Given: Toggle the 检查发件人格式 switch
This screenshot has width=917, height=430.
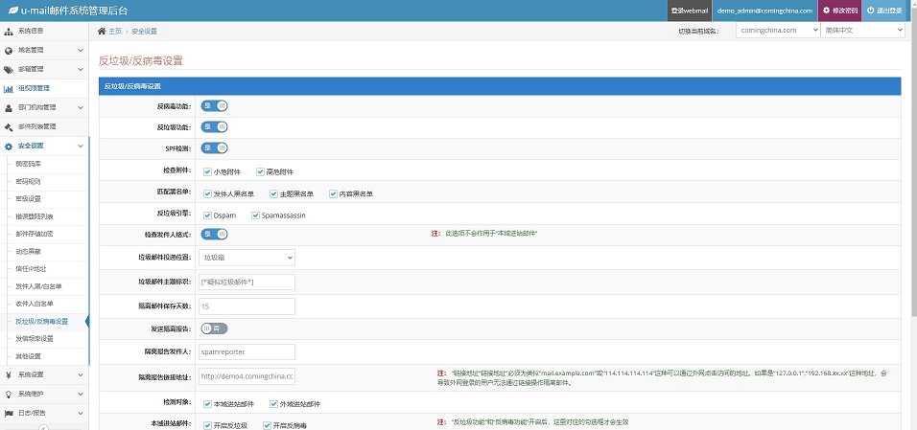Looking at the screenshot, I should 214,234.
